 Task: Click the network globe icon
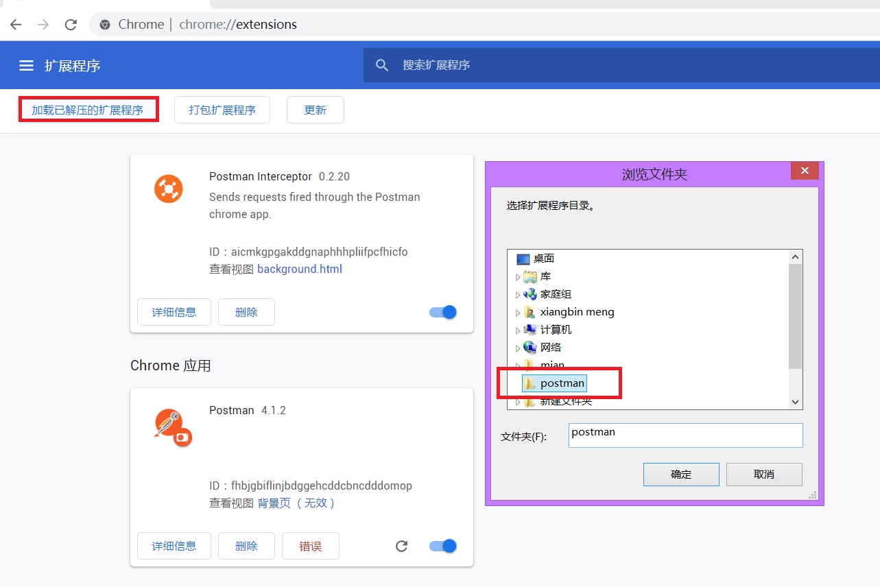click(x=530, y=348)
